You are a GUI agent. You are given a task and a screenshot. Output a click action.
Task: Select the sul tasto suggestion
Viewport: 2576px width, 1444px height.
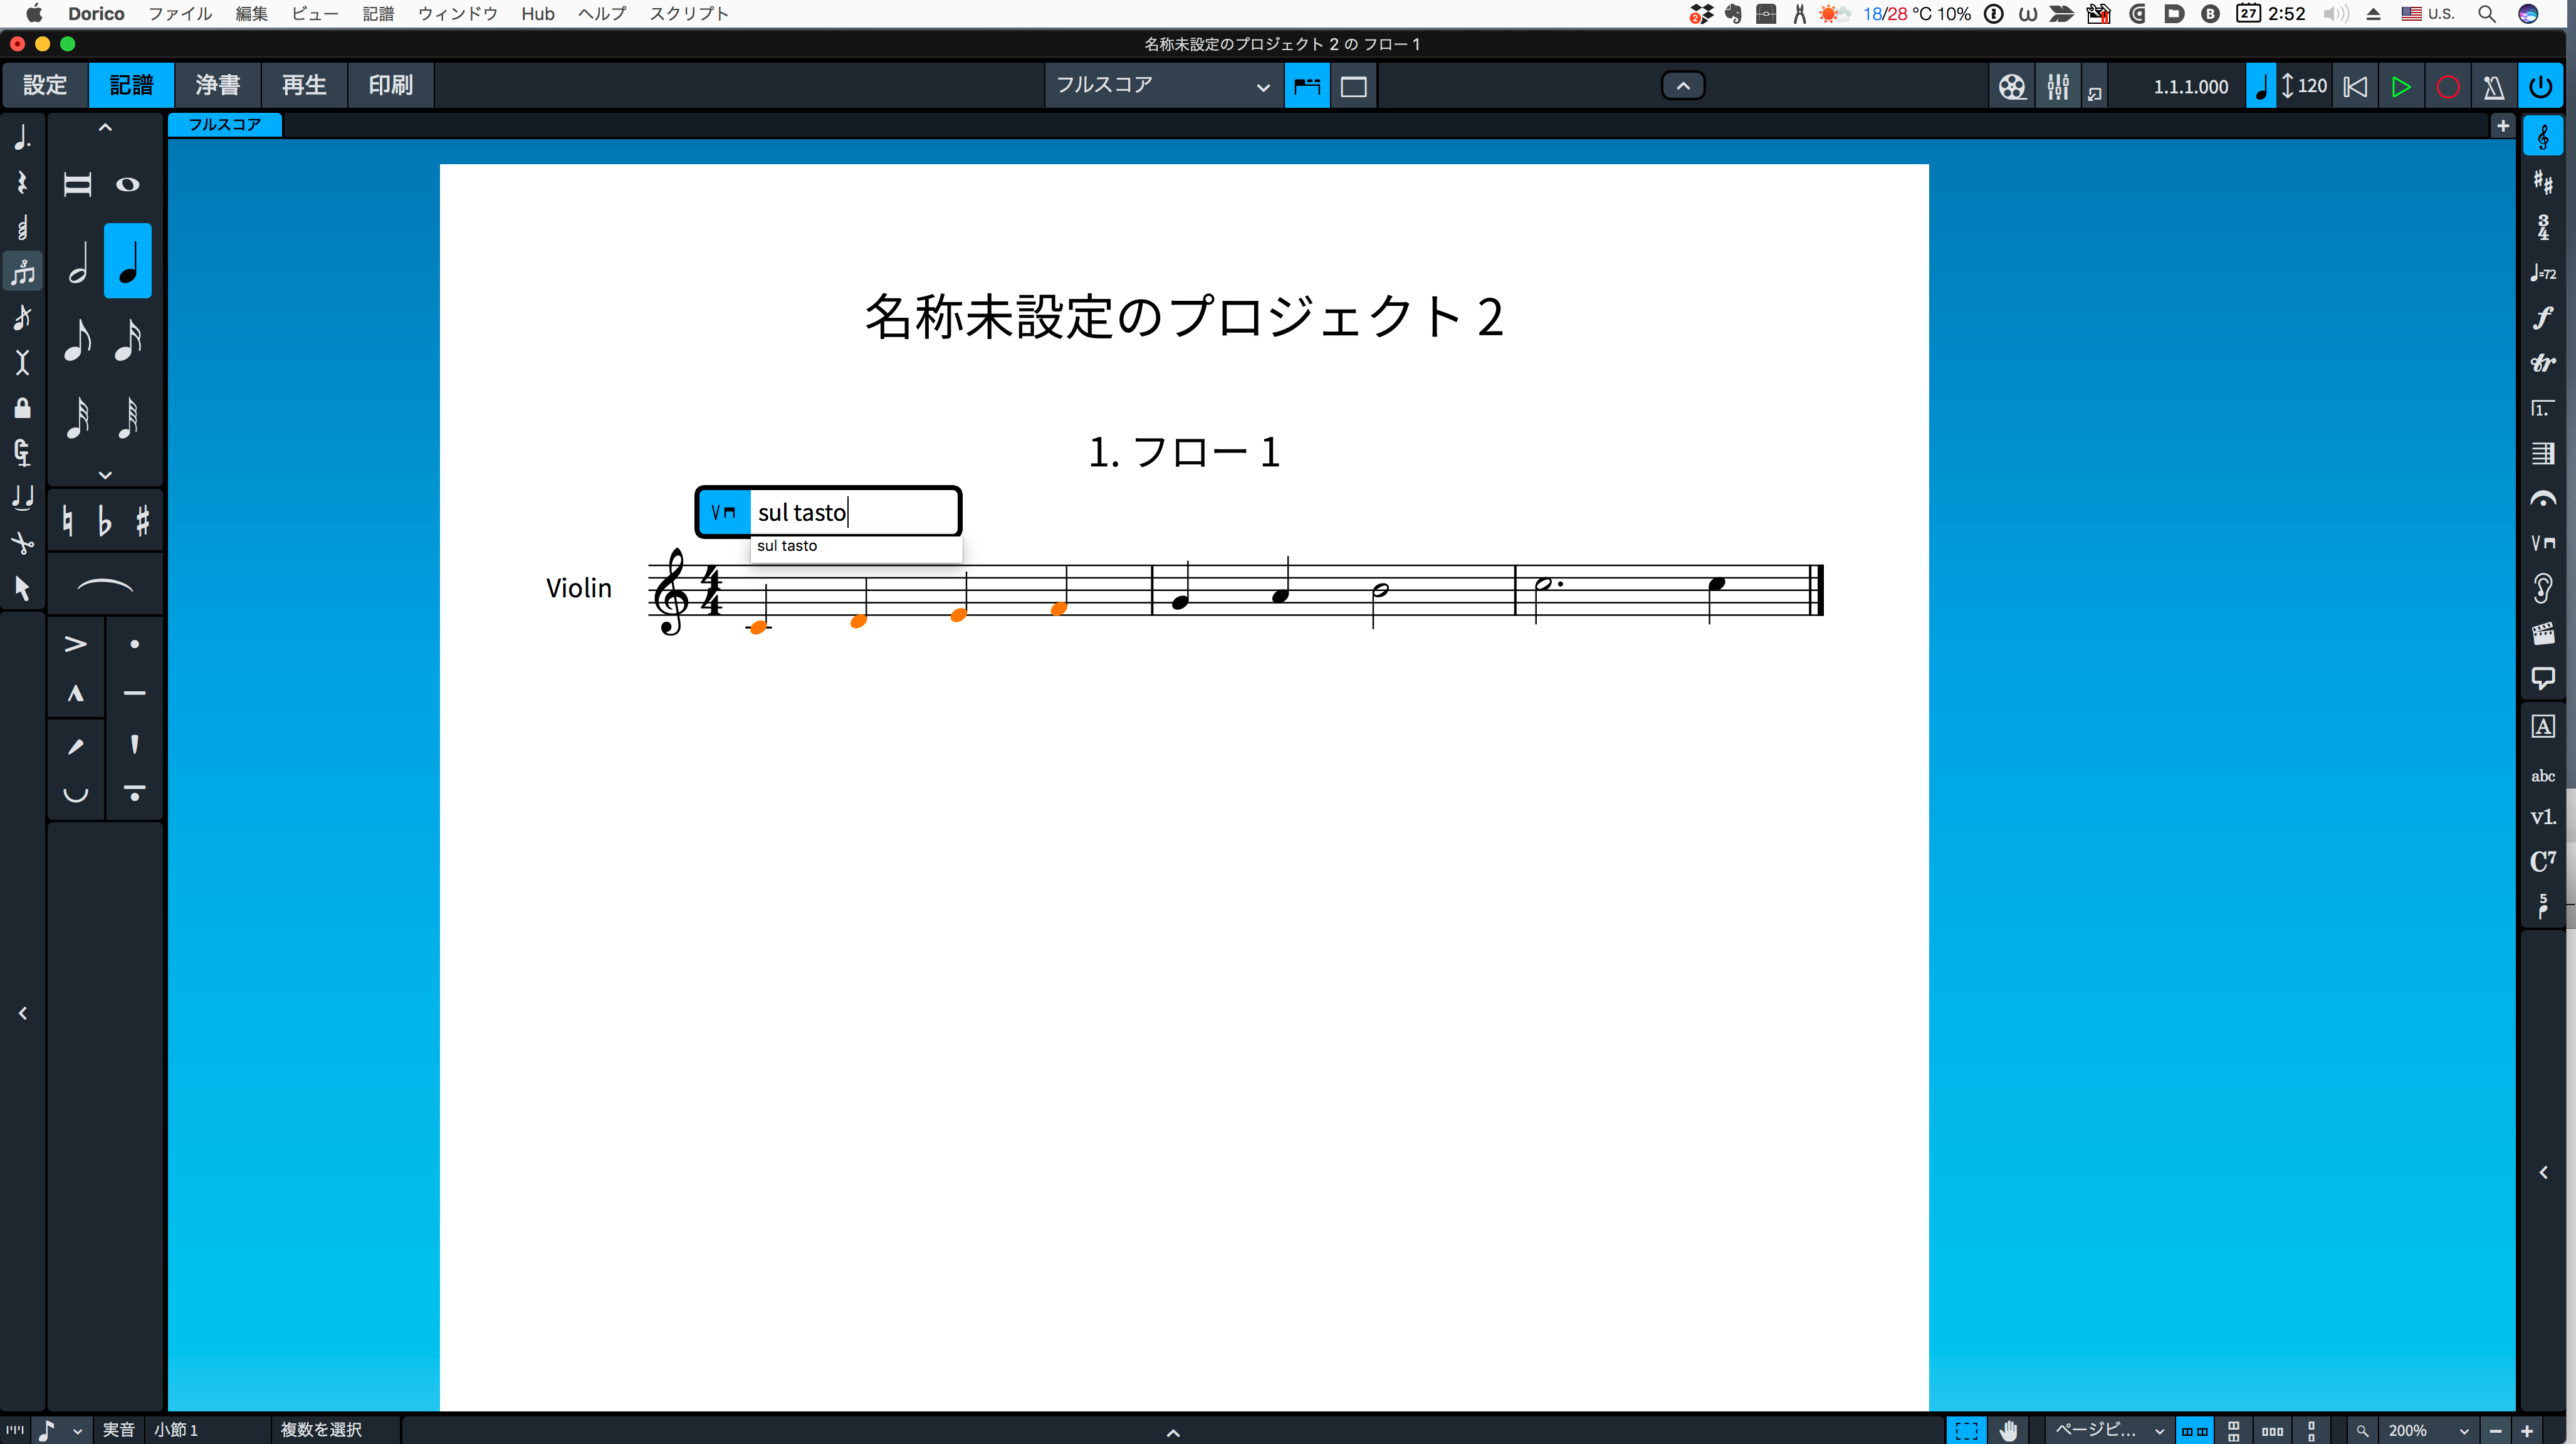point(856,546)
